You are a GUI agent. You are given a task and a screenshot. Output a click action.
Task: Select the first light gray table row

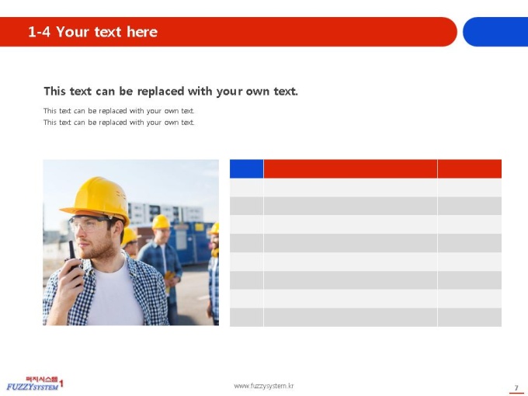click(366, 188)
